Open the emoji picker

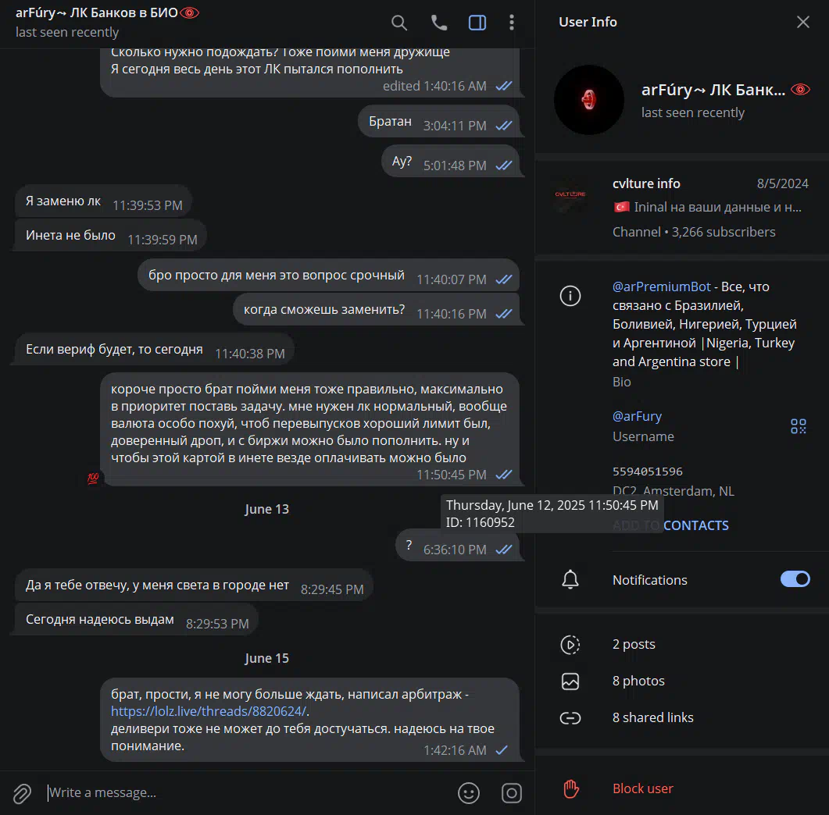click(x=469, y=793)
